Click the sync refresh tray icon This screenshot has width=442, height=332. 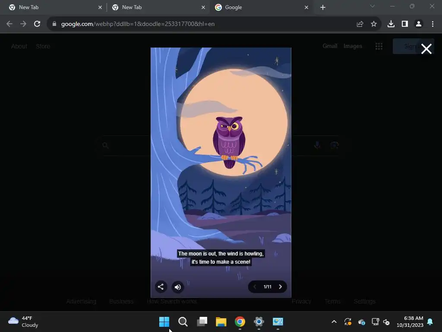(348, 322)
